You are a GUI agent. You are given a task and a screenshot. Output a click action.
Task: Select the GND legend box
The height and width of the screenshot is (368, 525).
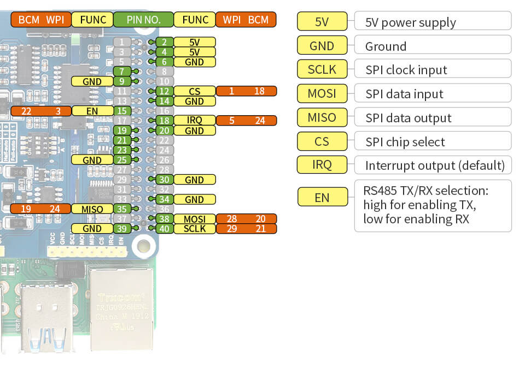tap(322, 45)
